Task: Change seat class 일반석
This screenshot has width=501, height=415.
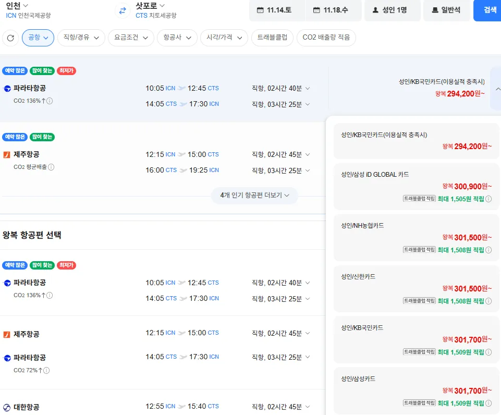Action: click(448, 10)
